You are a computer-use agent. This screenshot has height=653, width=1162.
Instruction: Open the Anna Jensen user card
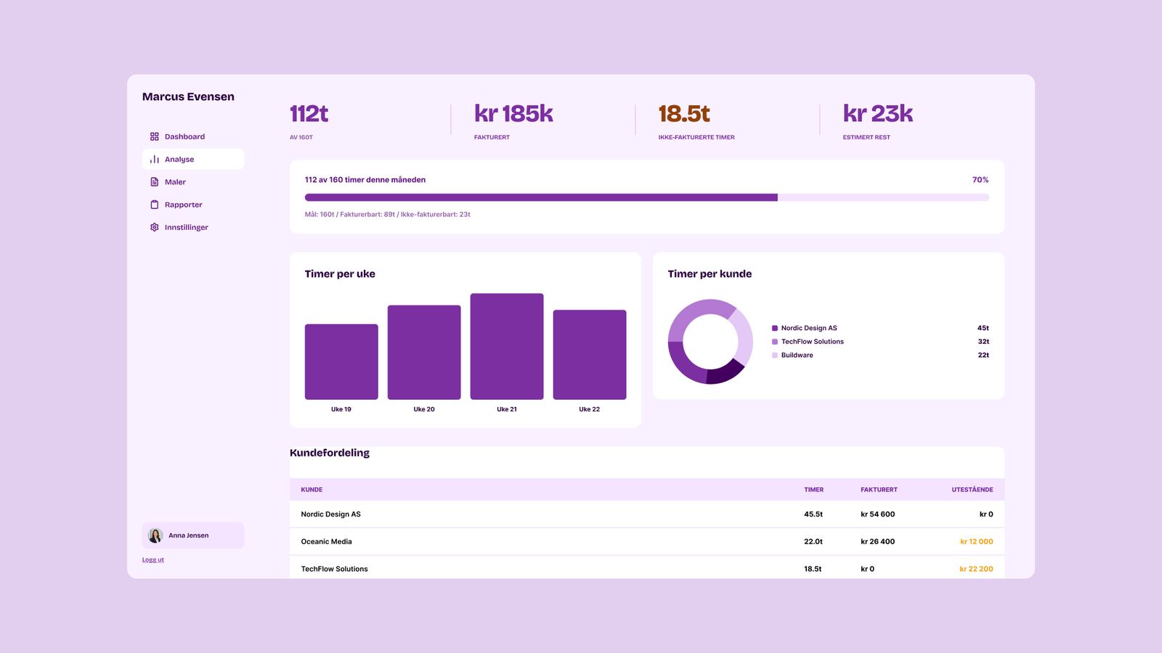193,535
